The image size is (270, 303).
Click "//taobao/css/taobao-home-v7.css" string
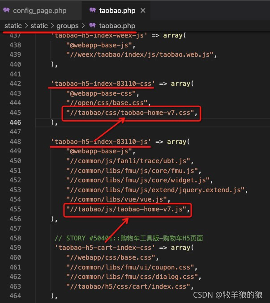130,113
